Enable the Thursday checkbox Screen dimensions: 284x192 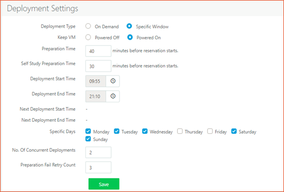click(180, 131)
